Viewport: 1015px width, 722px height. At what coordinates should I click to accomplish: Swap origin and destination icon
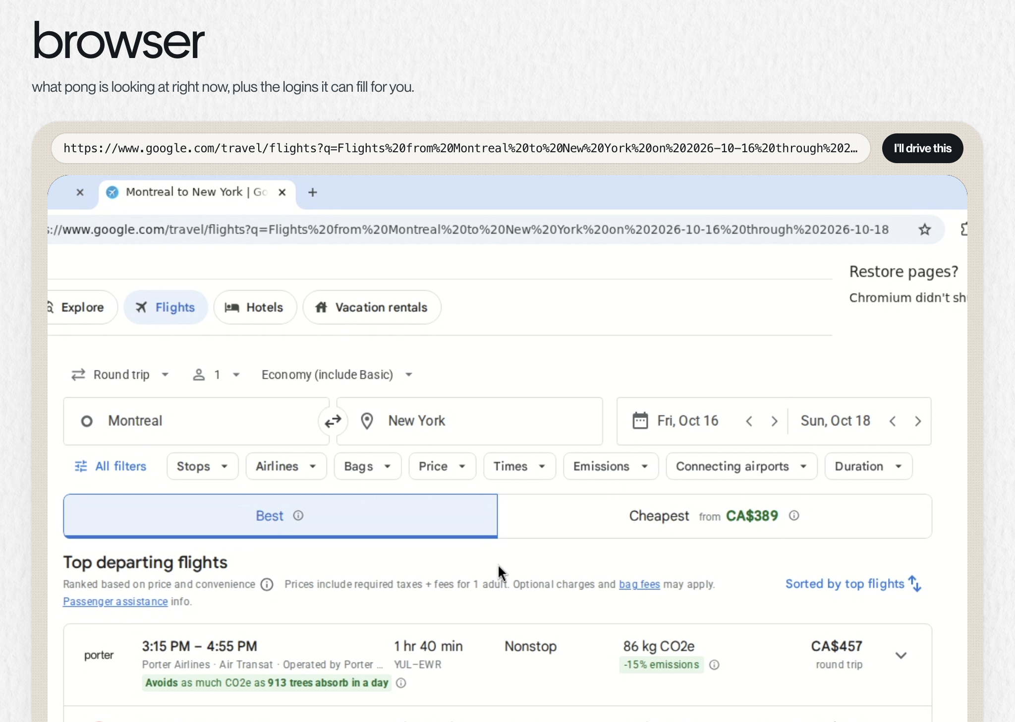[333, 421]
